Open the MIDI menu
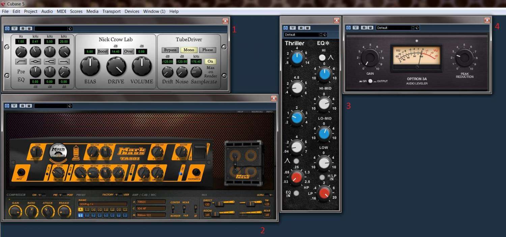 pyautogui.click(x=61, y=11)
